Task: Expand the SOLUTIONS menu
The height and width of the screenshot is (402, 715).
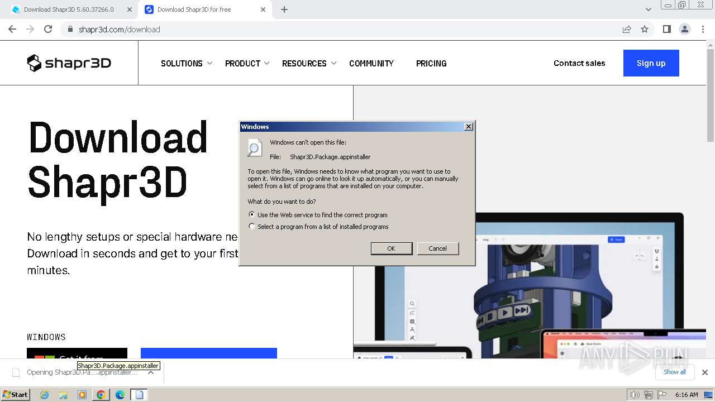Action: (x=187, y=63)
